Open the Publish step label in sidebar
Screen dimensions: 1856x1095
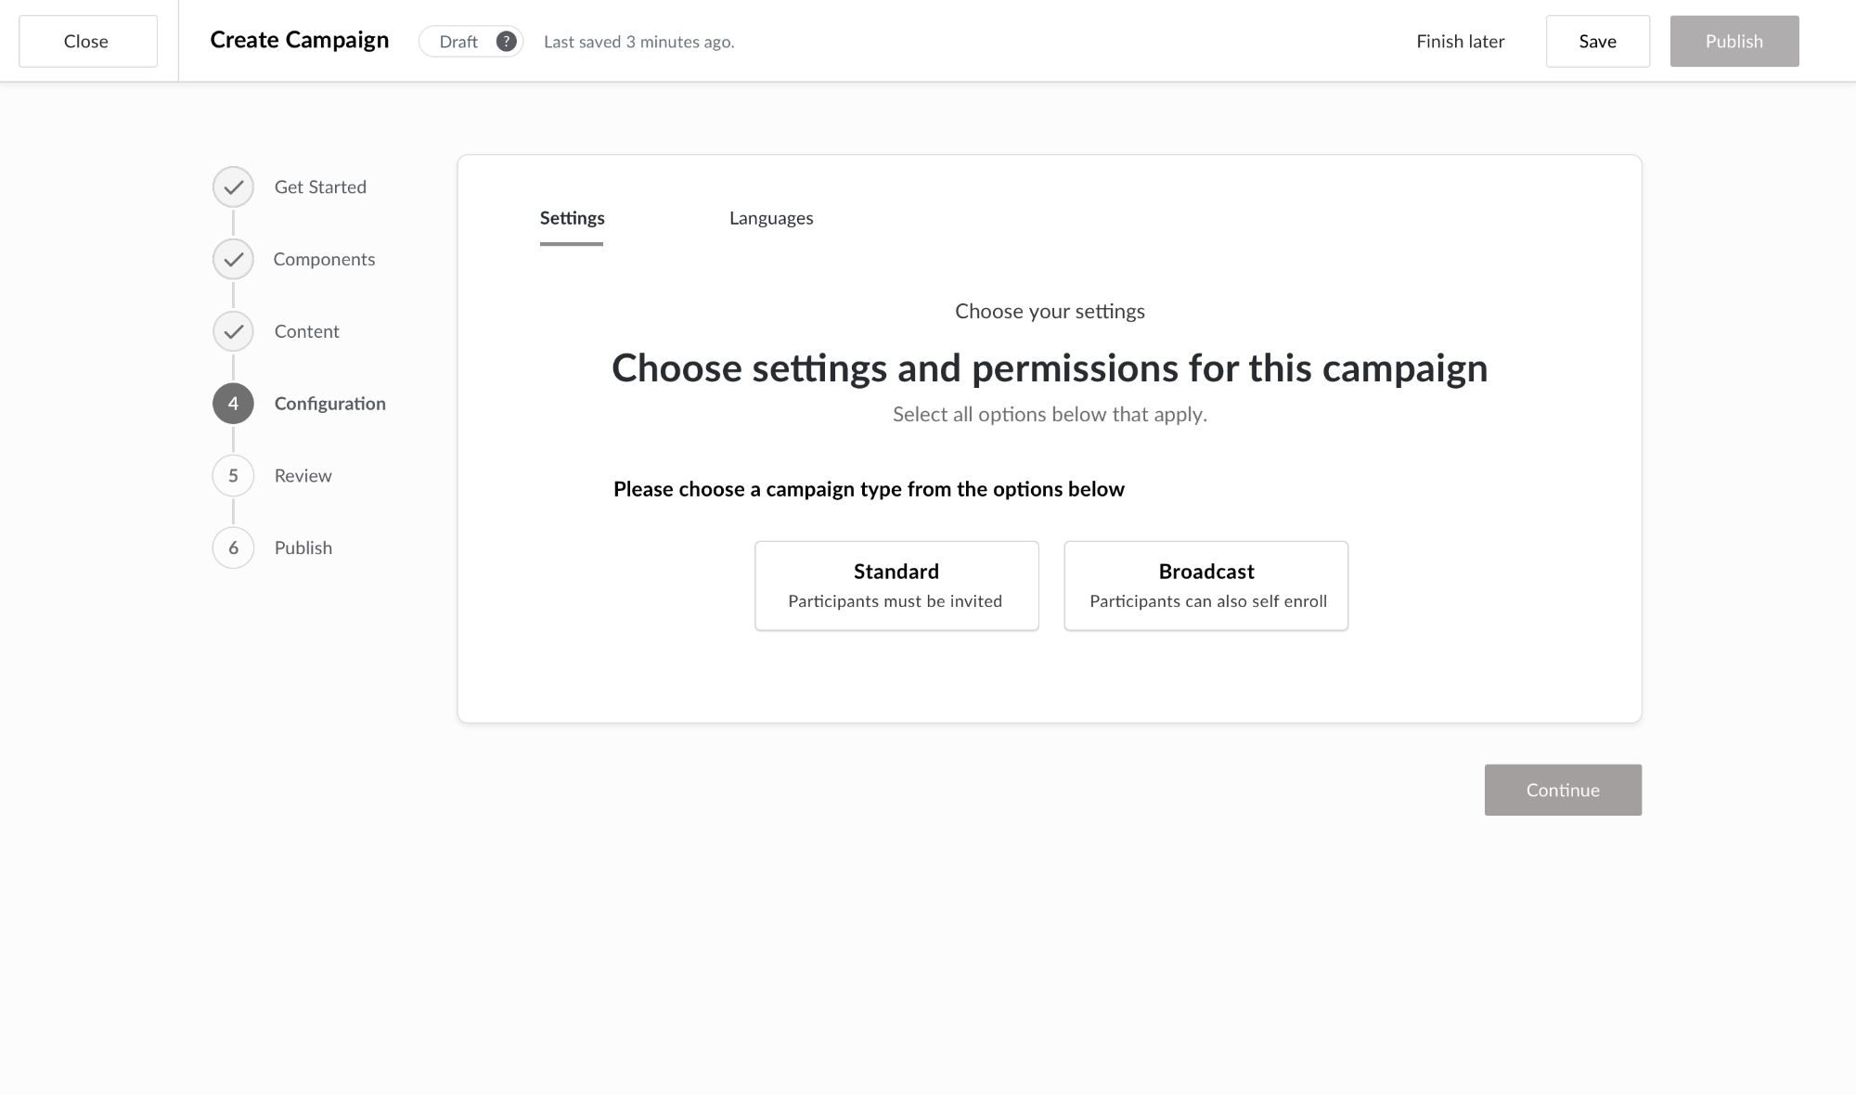pos(303,548)
